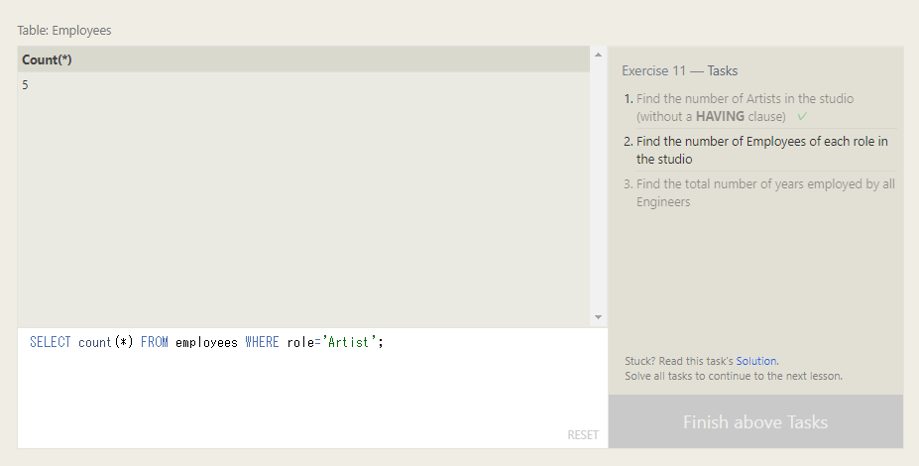Click 'Solve all tasks to continue' text
This screenshot has height=466, width=919.
click(x=734, y=377)
